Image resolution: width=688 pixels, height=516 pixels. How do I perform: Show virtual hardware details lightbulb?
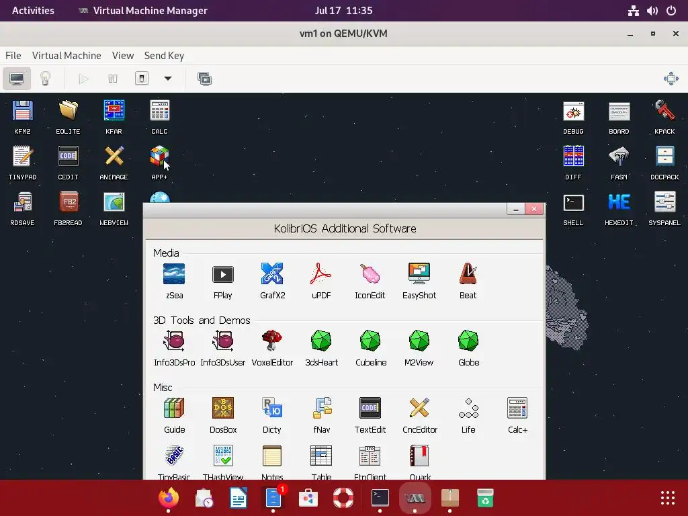[x=46, y=79]
